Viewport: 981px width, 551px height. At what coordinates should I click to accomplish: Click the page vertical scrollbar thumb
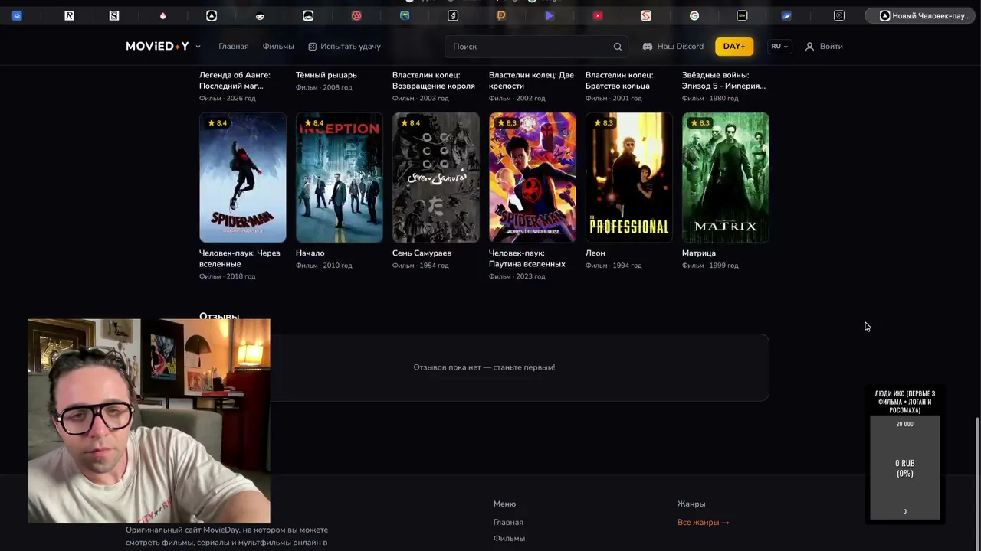coord(977,484)
